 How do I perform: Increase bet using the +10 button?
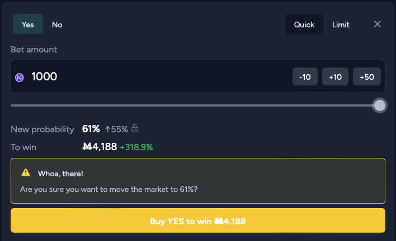(335, 77)
